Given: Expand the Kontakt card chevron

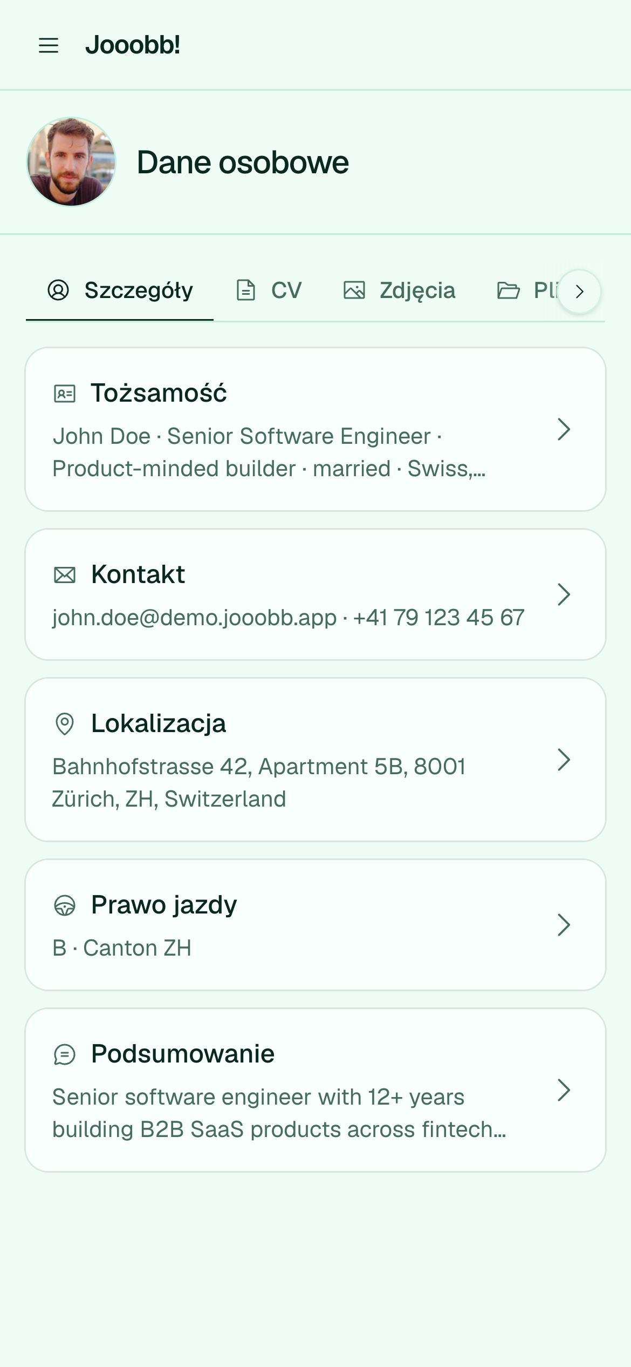Looking at the screenshot, I should coord(564,594).
